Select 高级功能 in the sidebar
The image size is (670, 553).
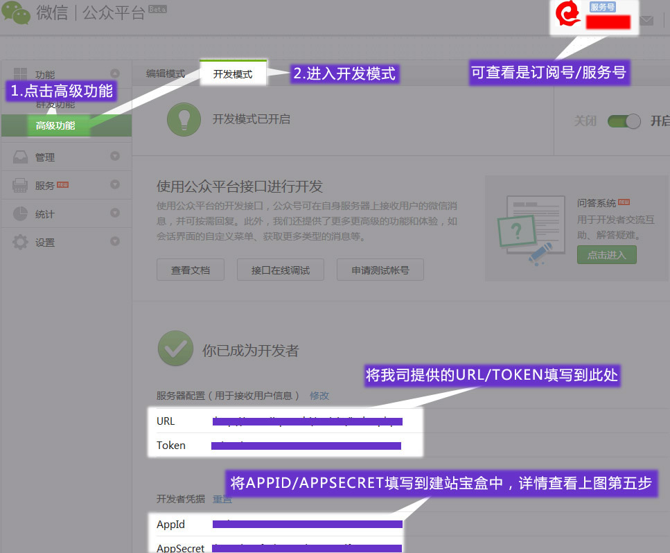pos(55,125)
